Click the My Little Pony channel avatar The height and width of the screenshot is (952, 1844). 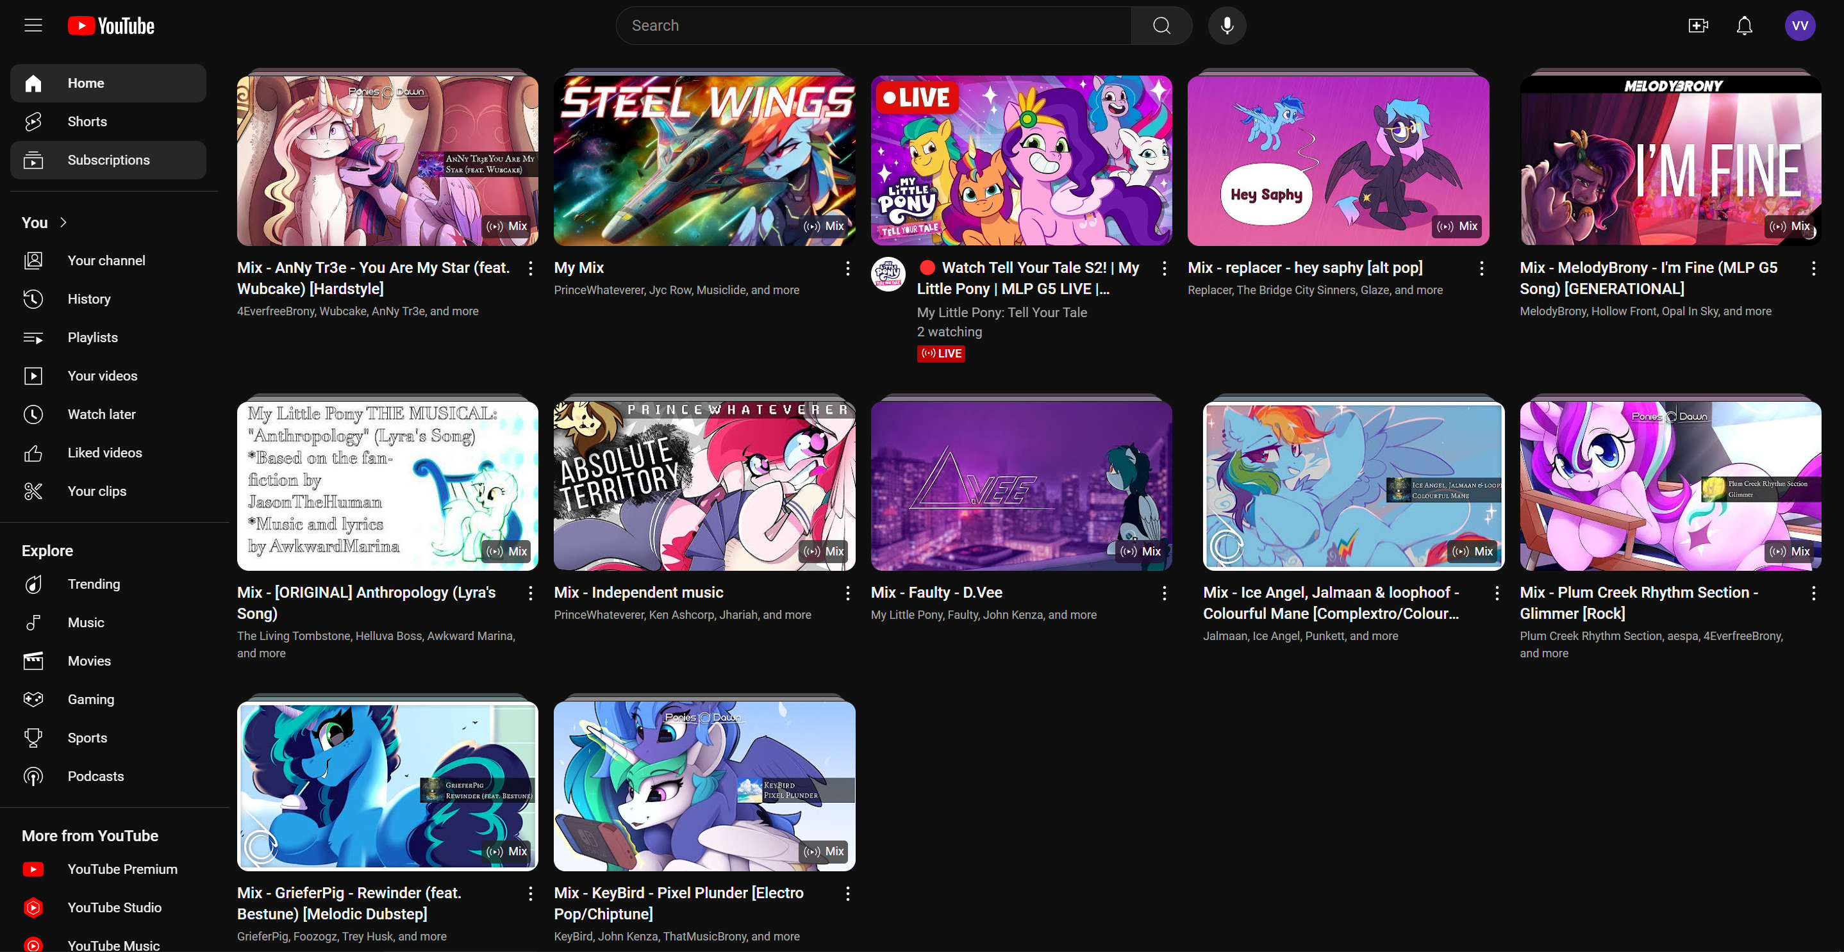coord(888,274)
